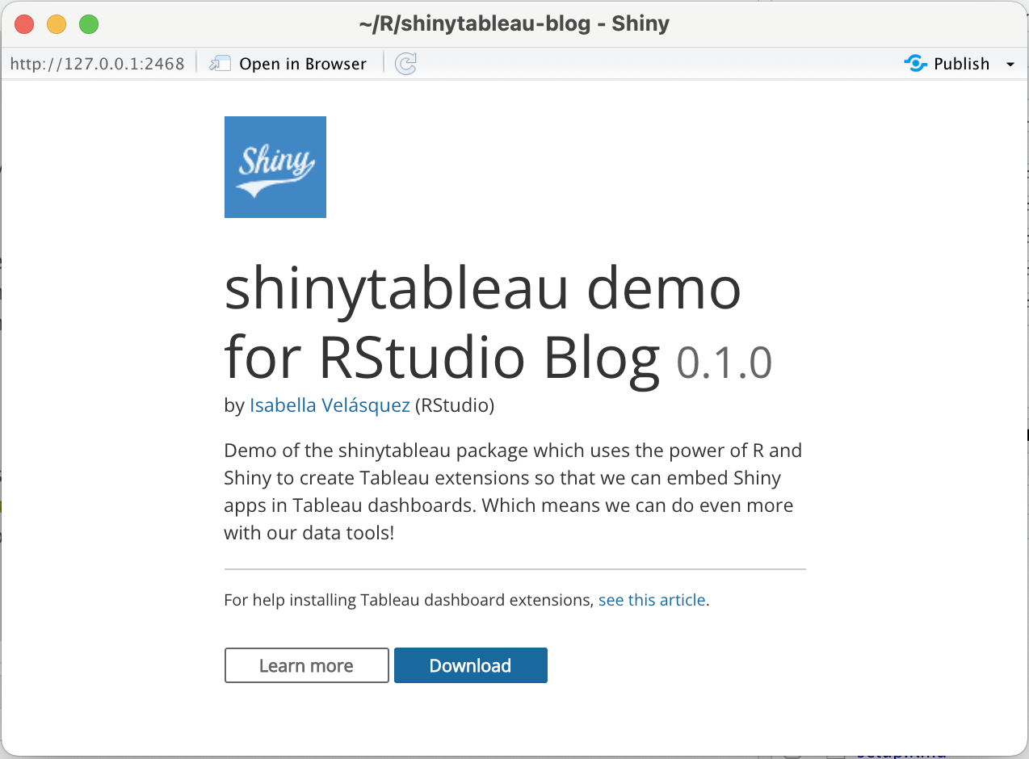1029x759 pixels.
Task: Click the version number 0.1.0
Action: [724, 362]
